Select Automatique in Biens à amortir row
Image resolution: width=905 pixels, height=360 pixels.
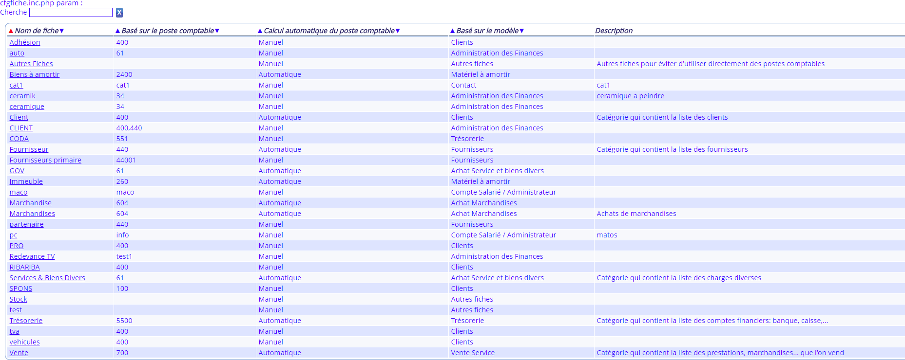pyautogui.click(x=280, y=74)
